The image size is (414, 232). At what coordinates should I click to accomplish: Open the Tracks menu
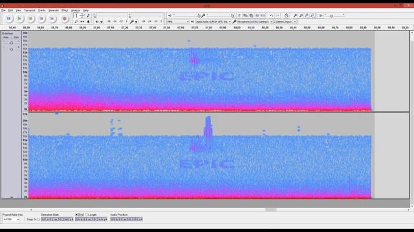point(42,10)
